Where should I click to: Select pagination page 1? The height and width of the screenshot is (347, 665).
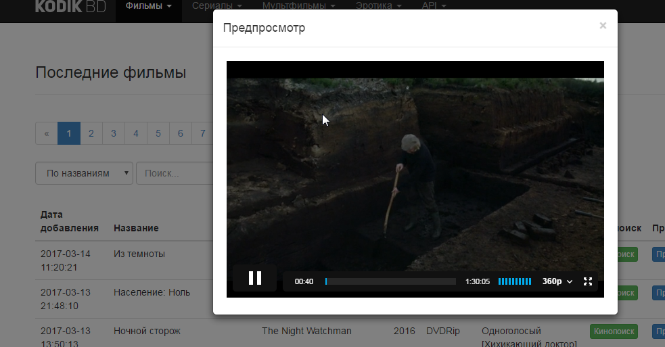coord(69,134)
